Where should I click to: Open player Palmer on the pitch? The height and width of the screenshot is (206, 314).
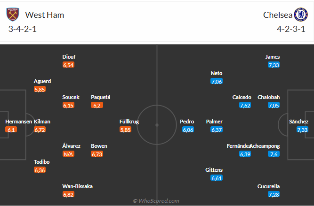coord(214,122)
